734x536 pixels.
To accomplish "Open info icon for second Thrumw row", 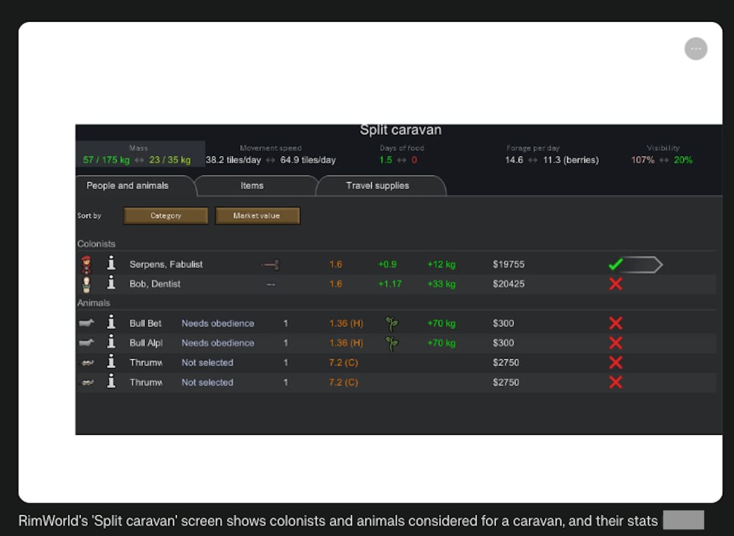I will (111, 382).
